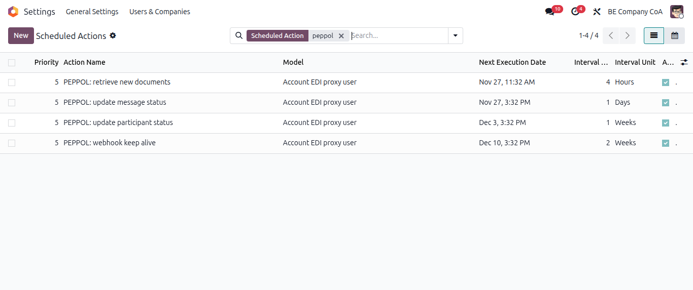The image size is (693, 290).
Task: Click the search input field
Action: (398, 35)
